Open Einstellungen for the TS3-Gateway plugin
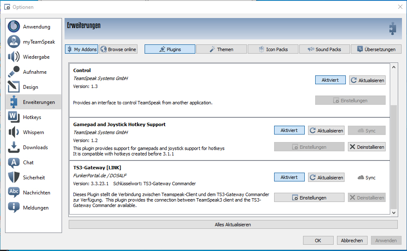 309,197
